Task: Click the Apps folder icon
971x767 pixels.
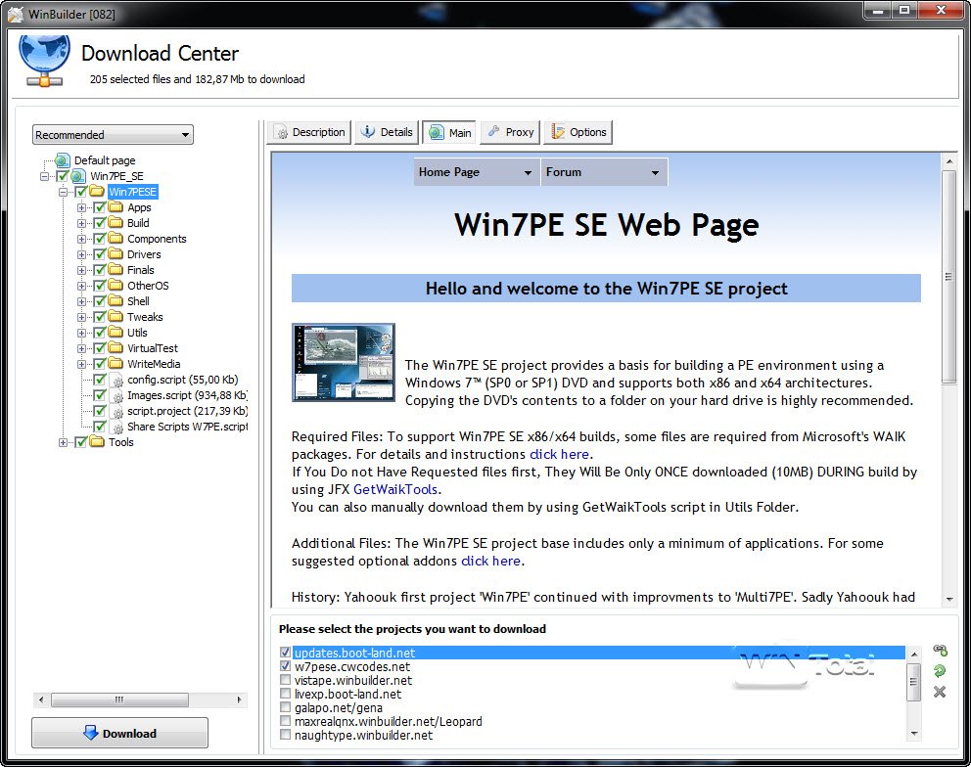Action: (116, 206)
